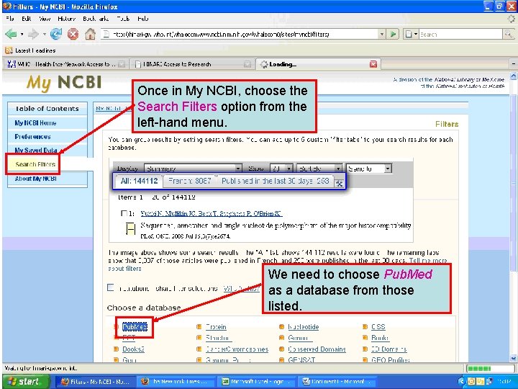Click the orange bullet beside GSS

(x=365, y=327)
